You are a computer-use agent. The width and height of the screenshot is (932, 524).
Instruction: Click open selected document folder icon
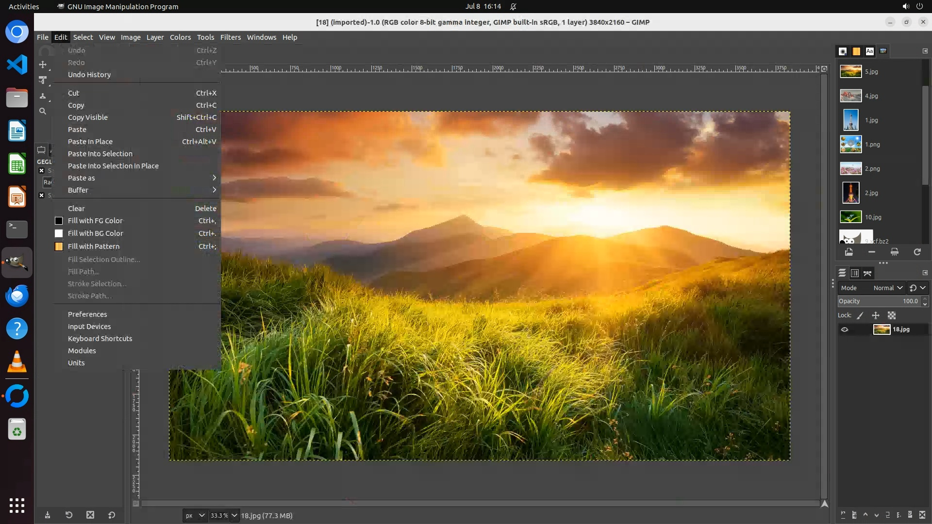pyautogui.click(x=849, y=252)
